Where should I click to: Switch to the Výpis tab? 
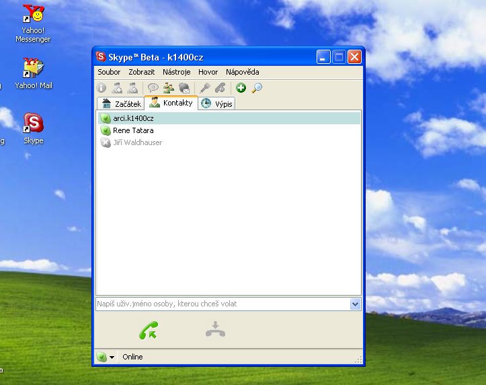tap(216, 103)
